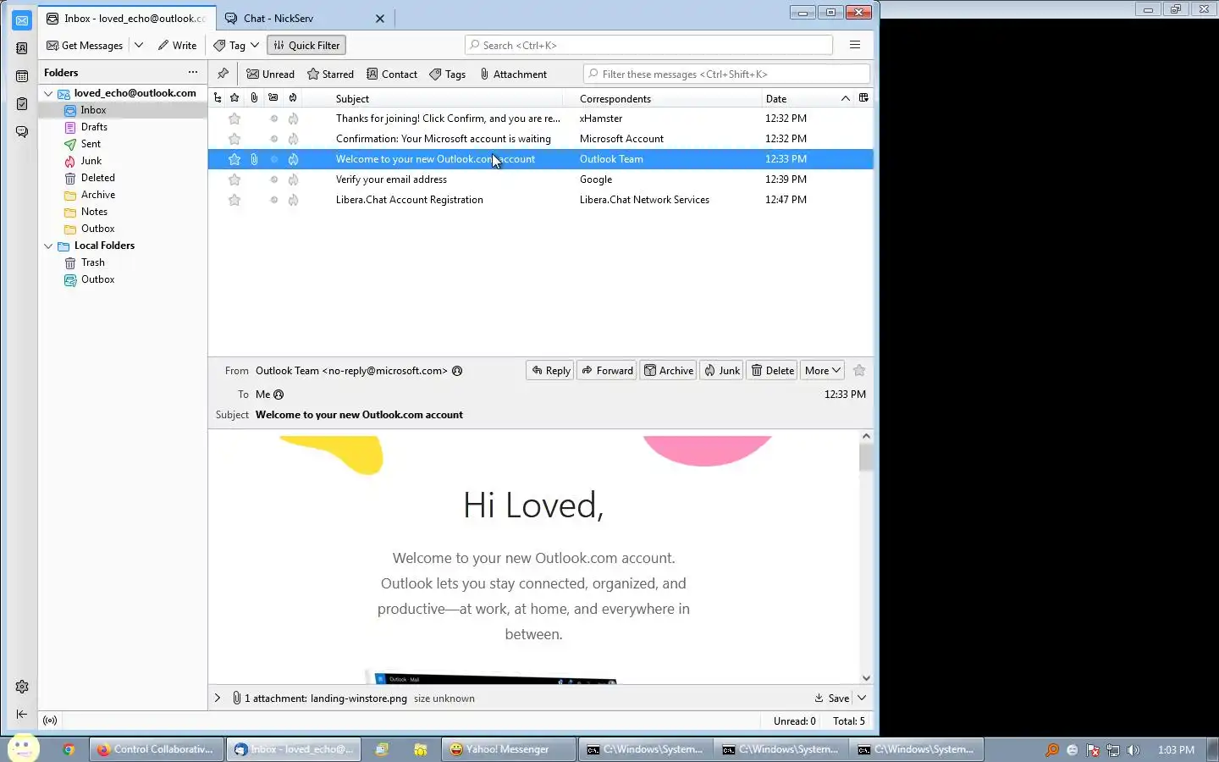Screen dimensions: 1219x762
Task: Collapse the spaces toolbar arrow icon
Action: [22, 715]
